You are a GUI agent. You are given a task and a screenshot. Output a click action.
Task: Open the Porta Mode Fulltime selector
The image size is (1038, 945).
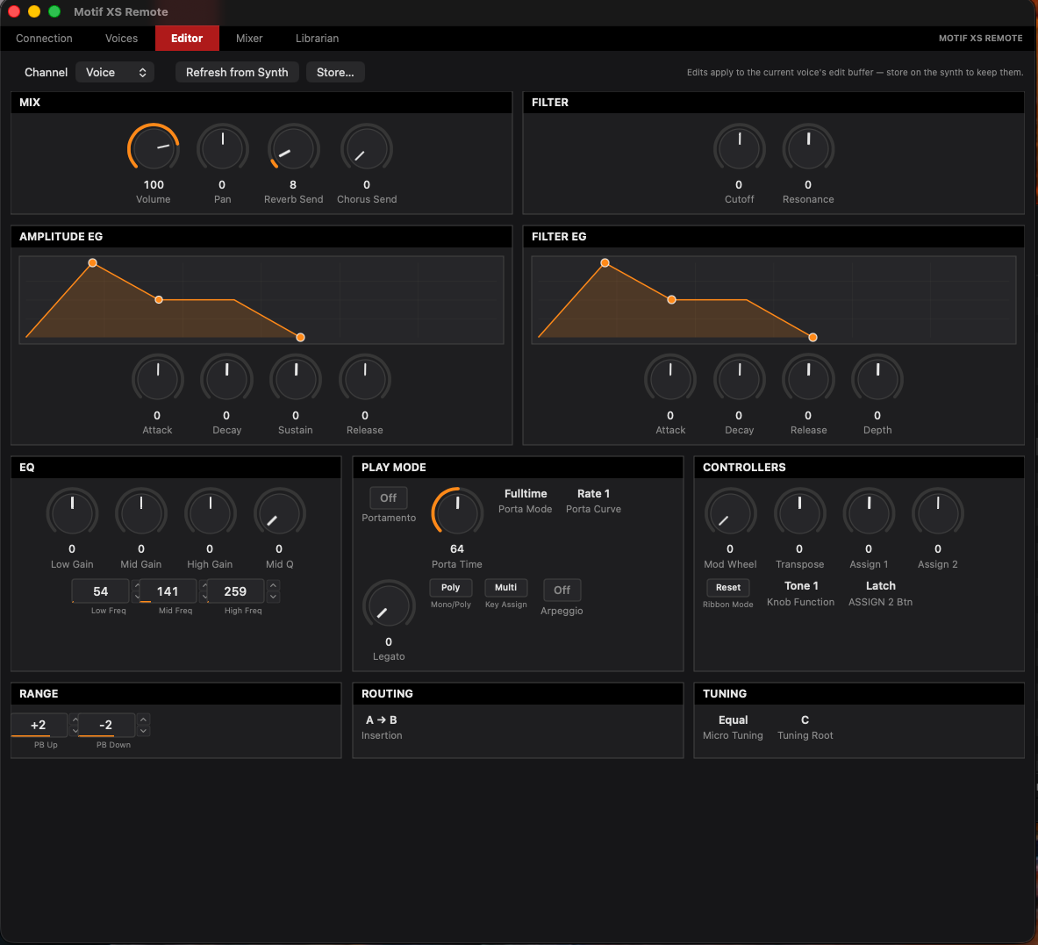pyautogui.click(x=526, y=494)
